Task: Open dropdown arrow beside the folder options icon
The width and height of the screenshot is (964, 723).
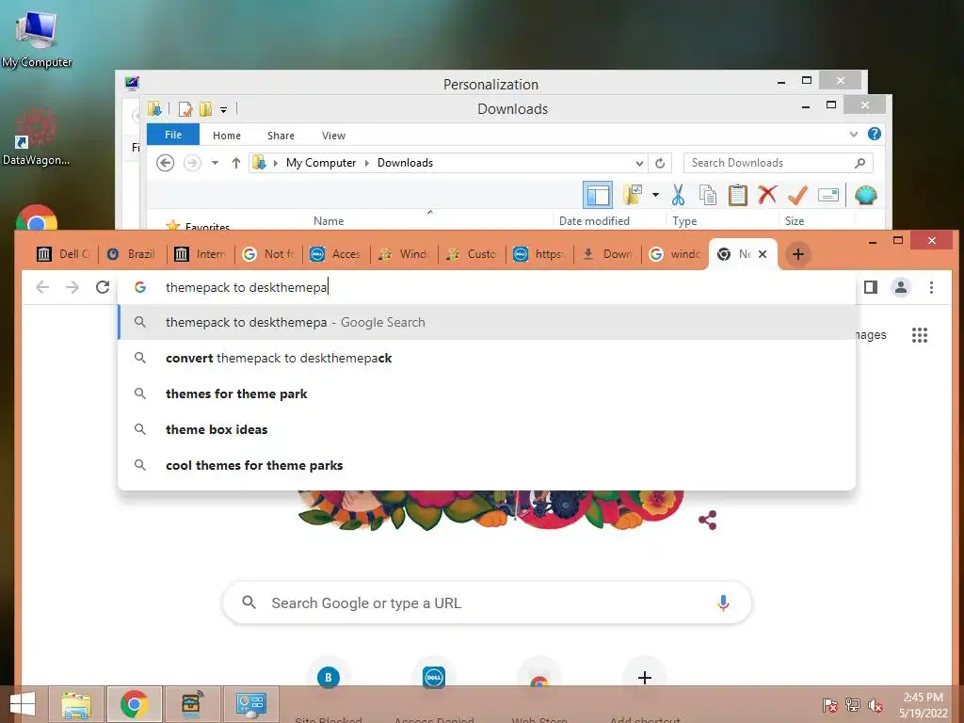Action: [655, 196]
